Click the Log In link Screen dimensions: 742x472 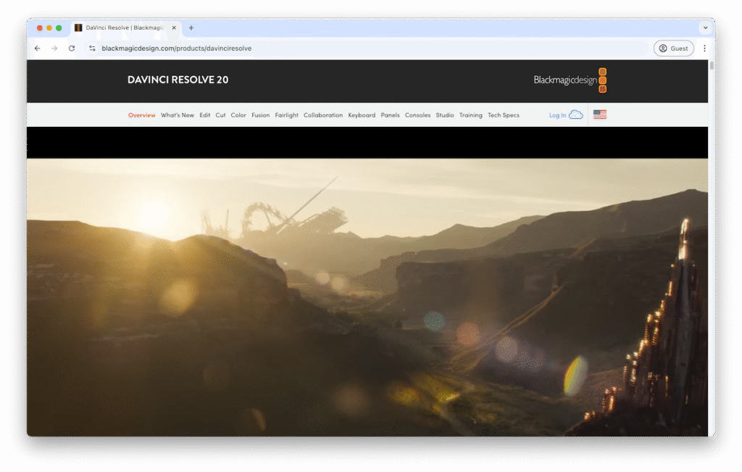pyautogui.click(x=557, y=115)
